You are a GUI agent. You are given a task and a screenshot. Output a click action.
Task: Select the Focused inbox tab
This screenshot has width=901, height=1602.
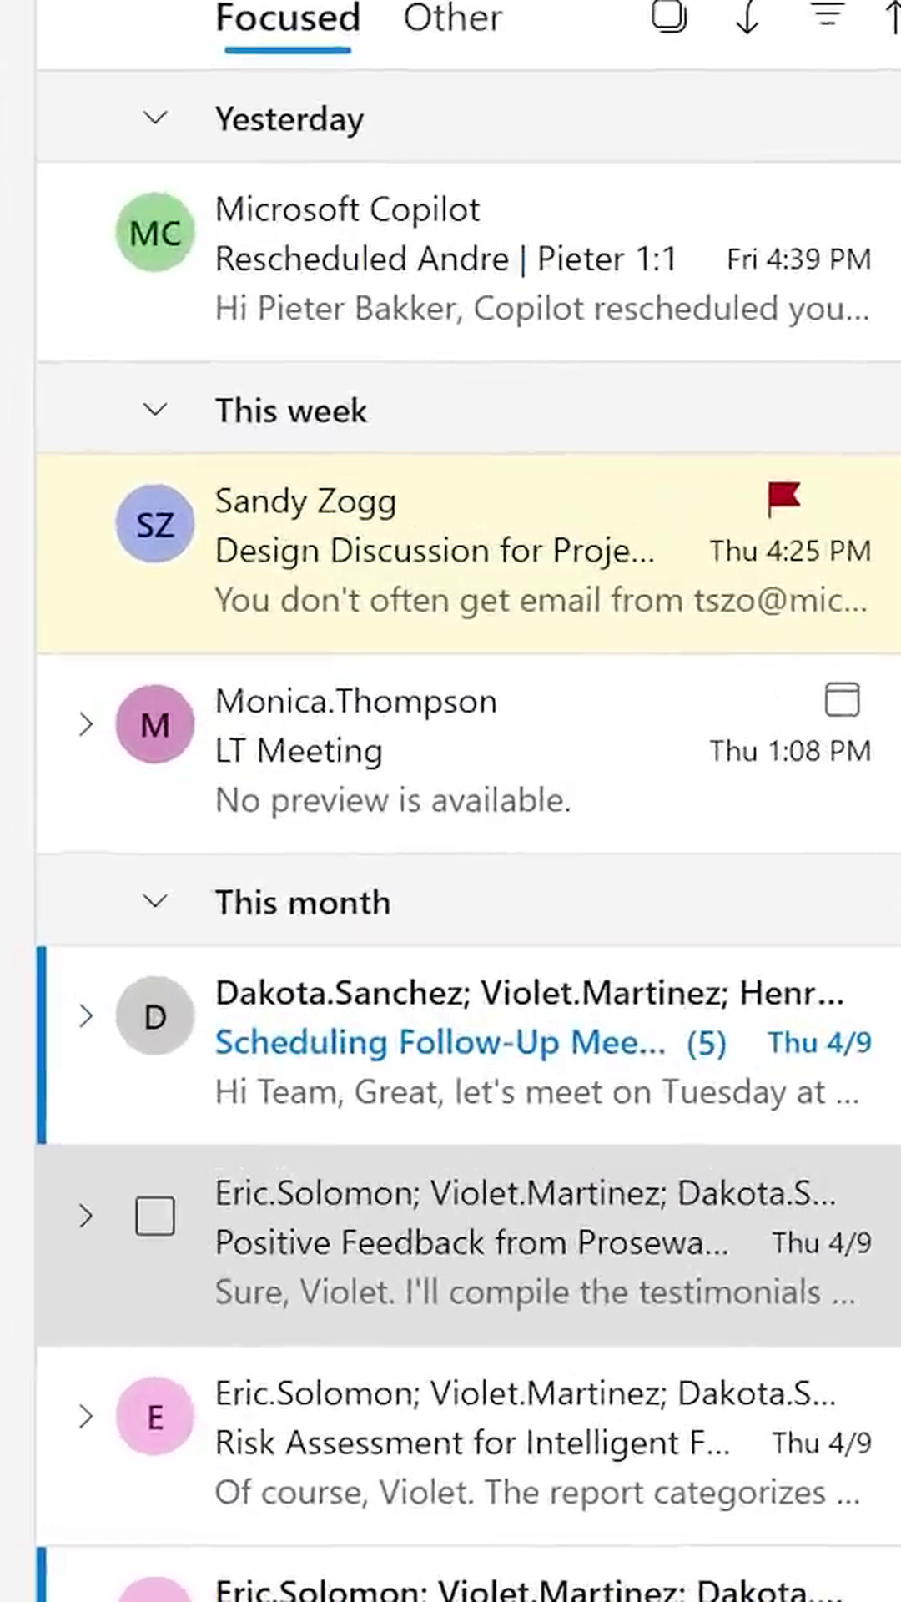pos(287,18)
